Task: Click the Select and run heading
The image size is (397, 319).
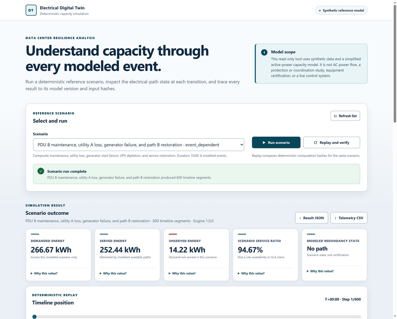Action: click(x=50, y=121)
